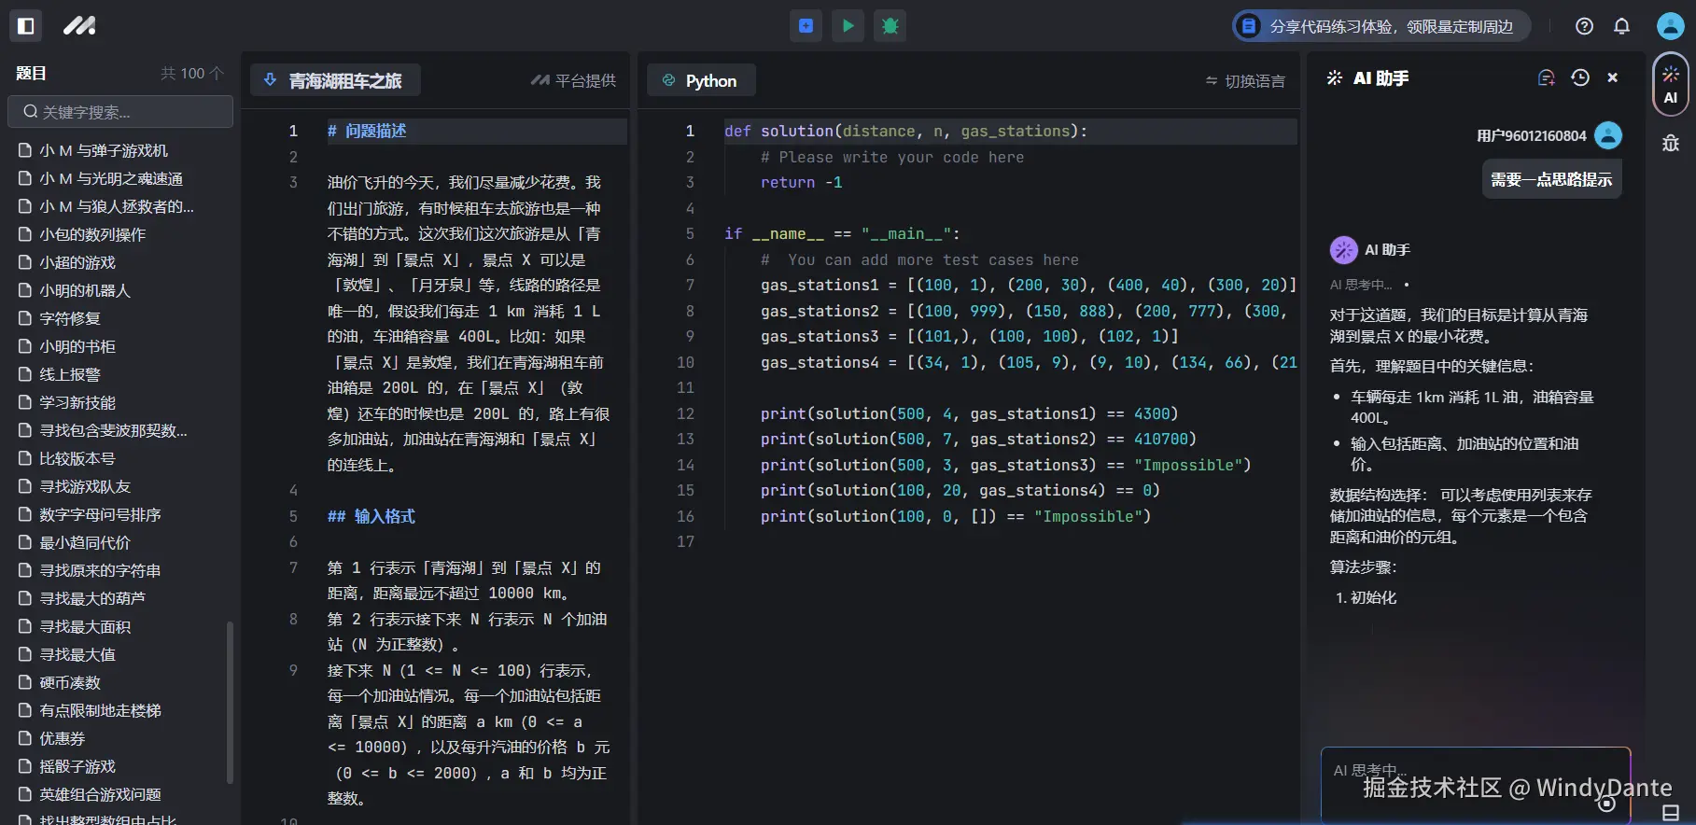The image size is (1696, 825).
Task: Start a new AI chat conversation
Action: click(x=1546, y=77)
